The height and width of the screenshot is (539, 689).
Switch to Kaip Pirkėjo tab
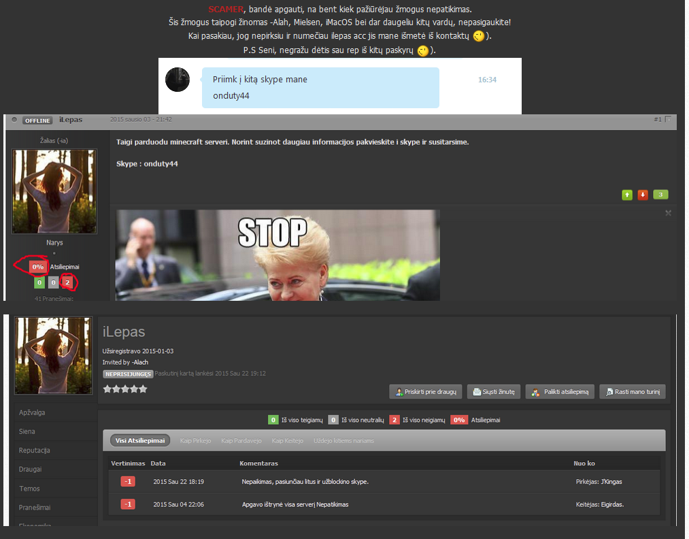click(x=195, y=440)
